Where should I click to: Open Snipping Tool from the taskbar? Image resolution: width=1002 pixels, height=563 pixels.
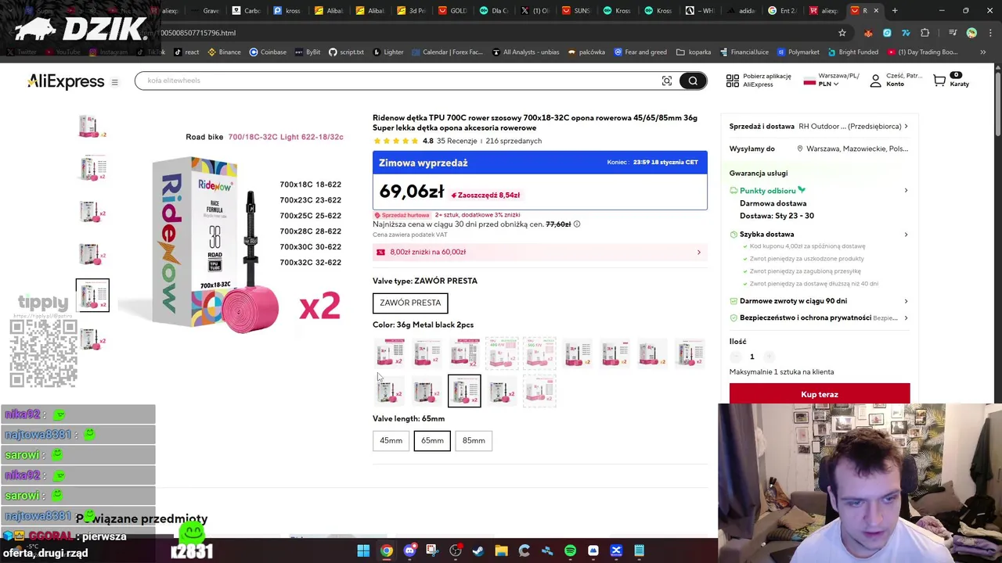pos(432,550)
